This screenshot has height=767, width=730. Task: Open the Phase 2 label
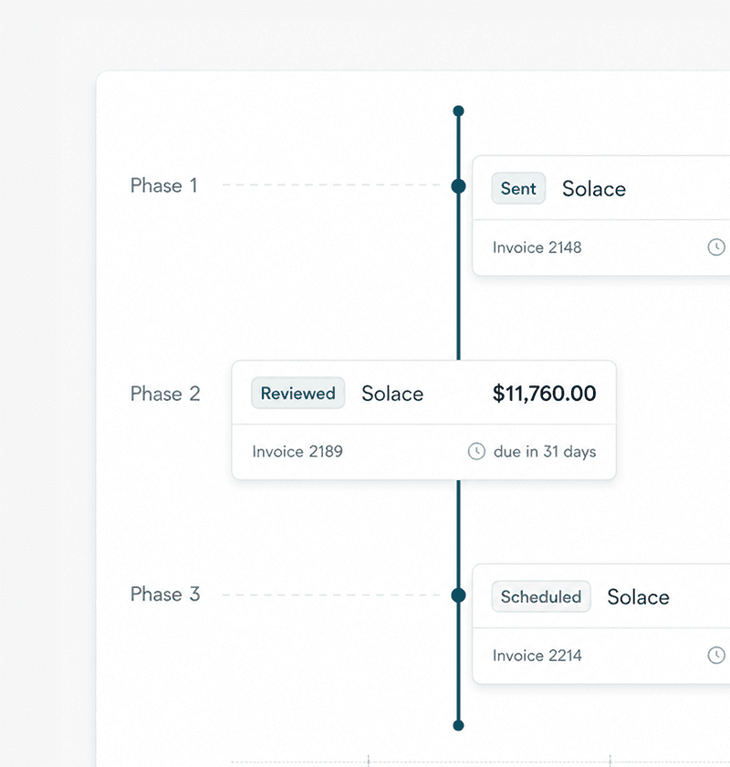[165, 394]
